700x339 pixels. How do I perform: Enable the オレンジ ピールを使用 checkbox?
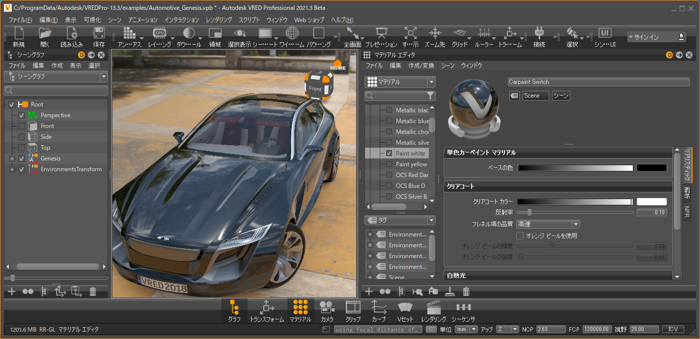click(x=520, y=236)
